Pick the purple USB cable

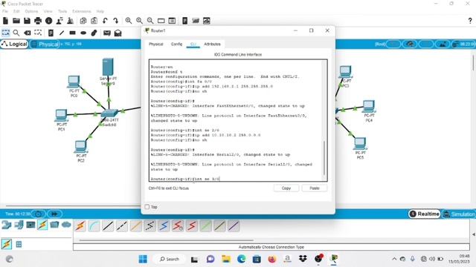(234, 225)
